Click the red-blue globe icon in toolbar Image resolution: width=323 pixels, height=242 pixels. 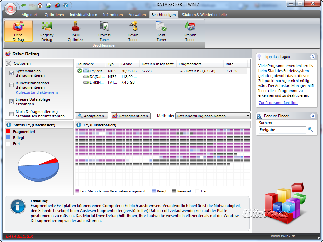coord(57,5)
